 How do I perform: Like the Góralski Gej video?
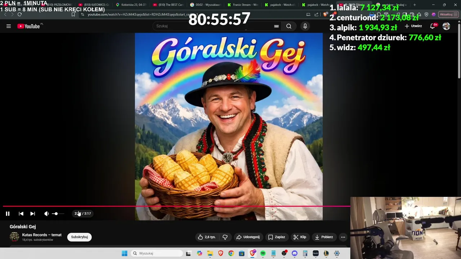point(206,237)
